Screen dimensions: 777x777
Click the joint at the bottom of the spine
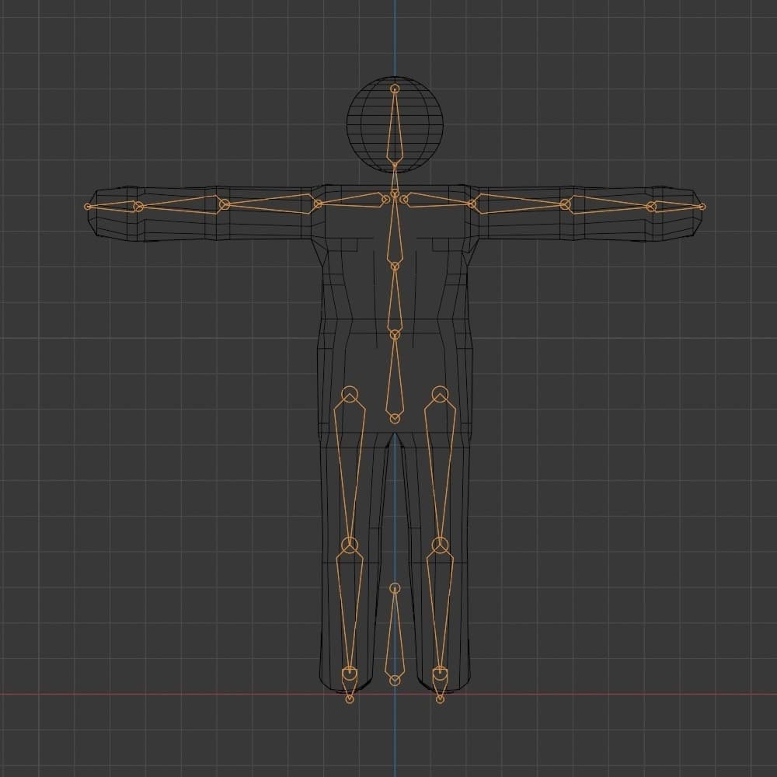(x=395, y=419)
